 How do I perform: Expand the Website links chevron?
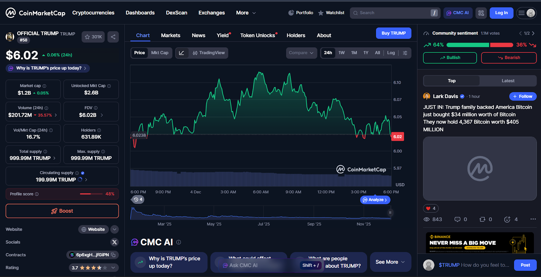115,229
